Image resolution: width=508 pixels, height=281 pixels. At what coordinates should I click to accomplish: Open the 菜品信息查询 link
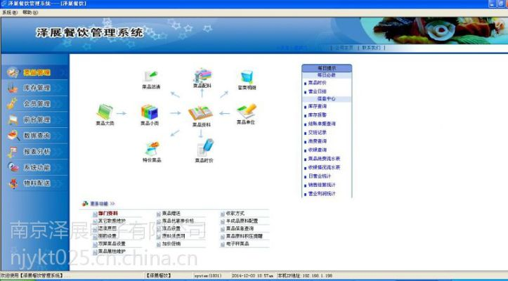click(240, 228)
